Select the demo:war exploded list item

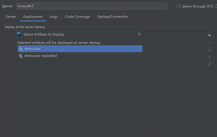tap(80, 56)
